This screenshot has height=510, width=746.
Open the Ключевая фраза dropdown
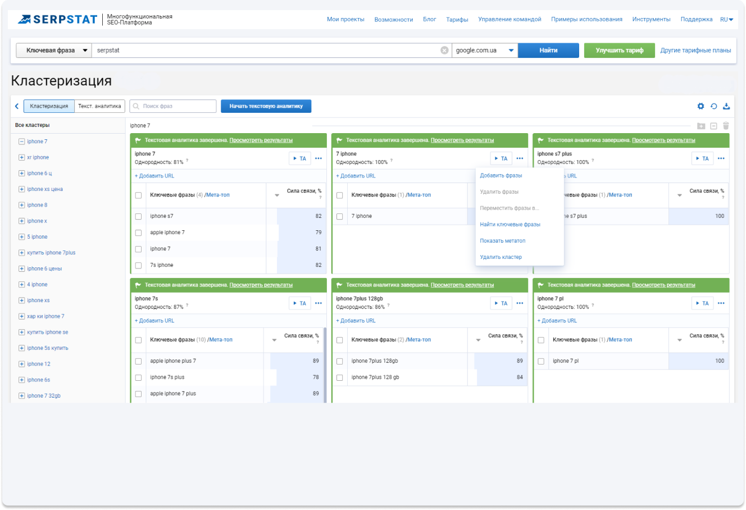tap(53, 51)
